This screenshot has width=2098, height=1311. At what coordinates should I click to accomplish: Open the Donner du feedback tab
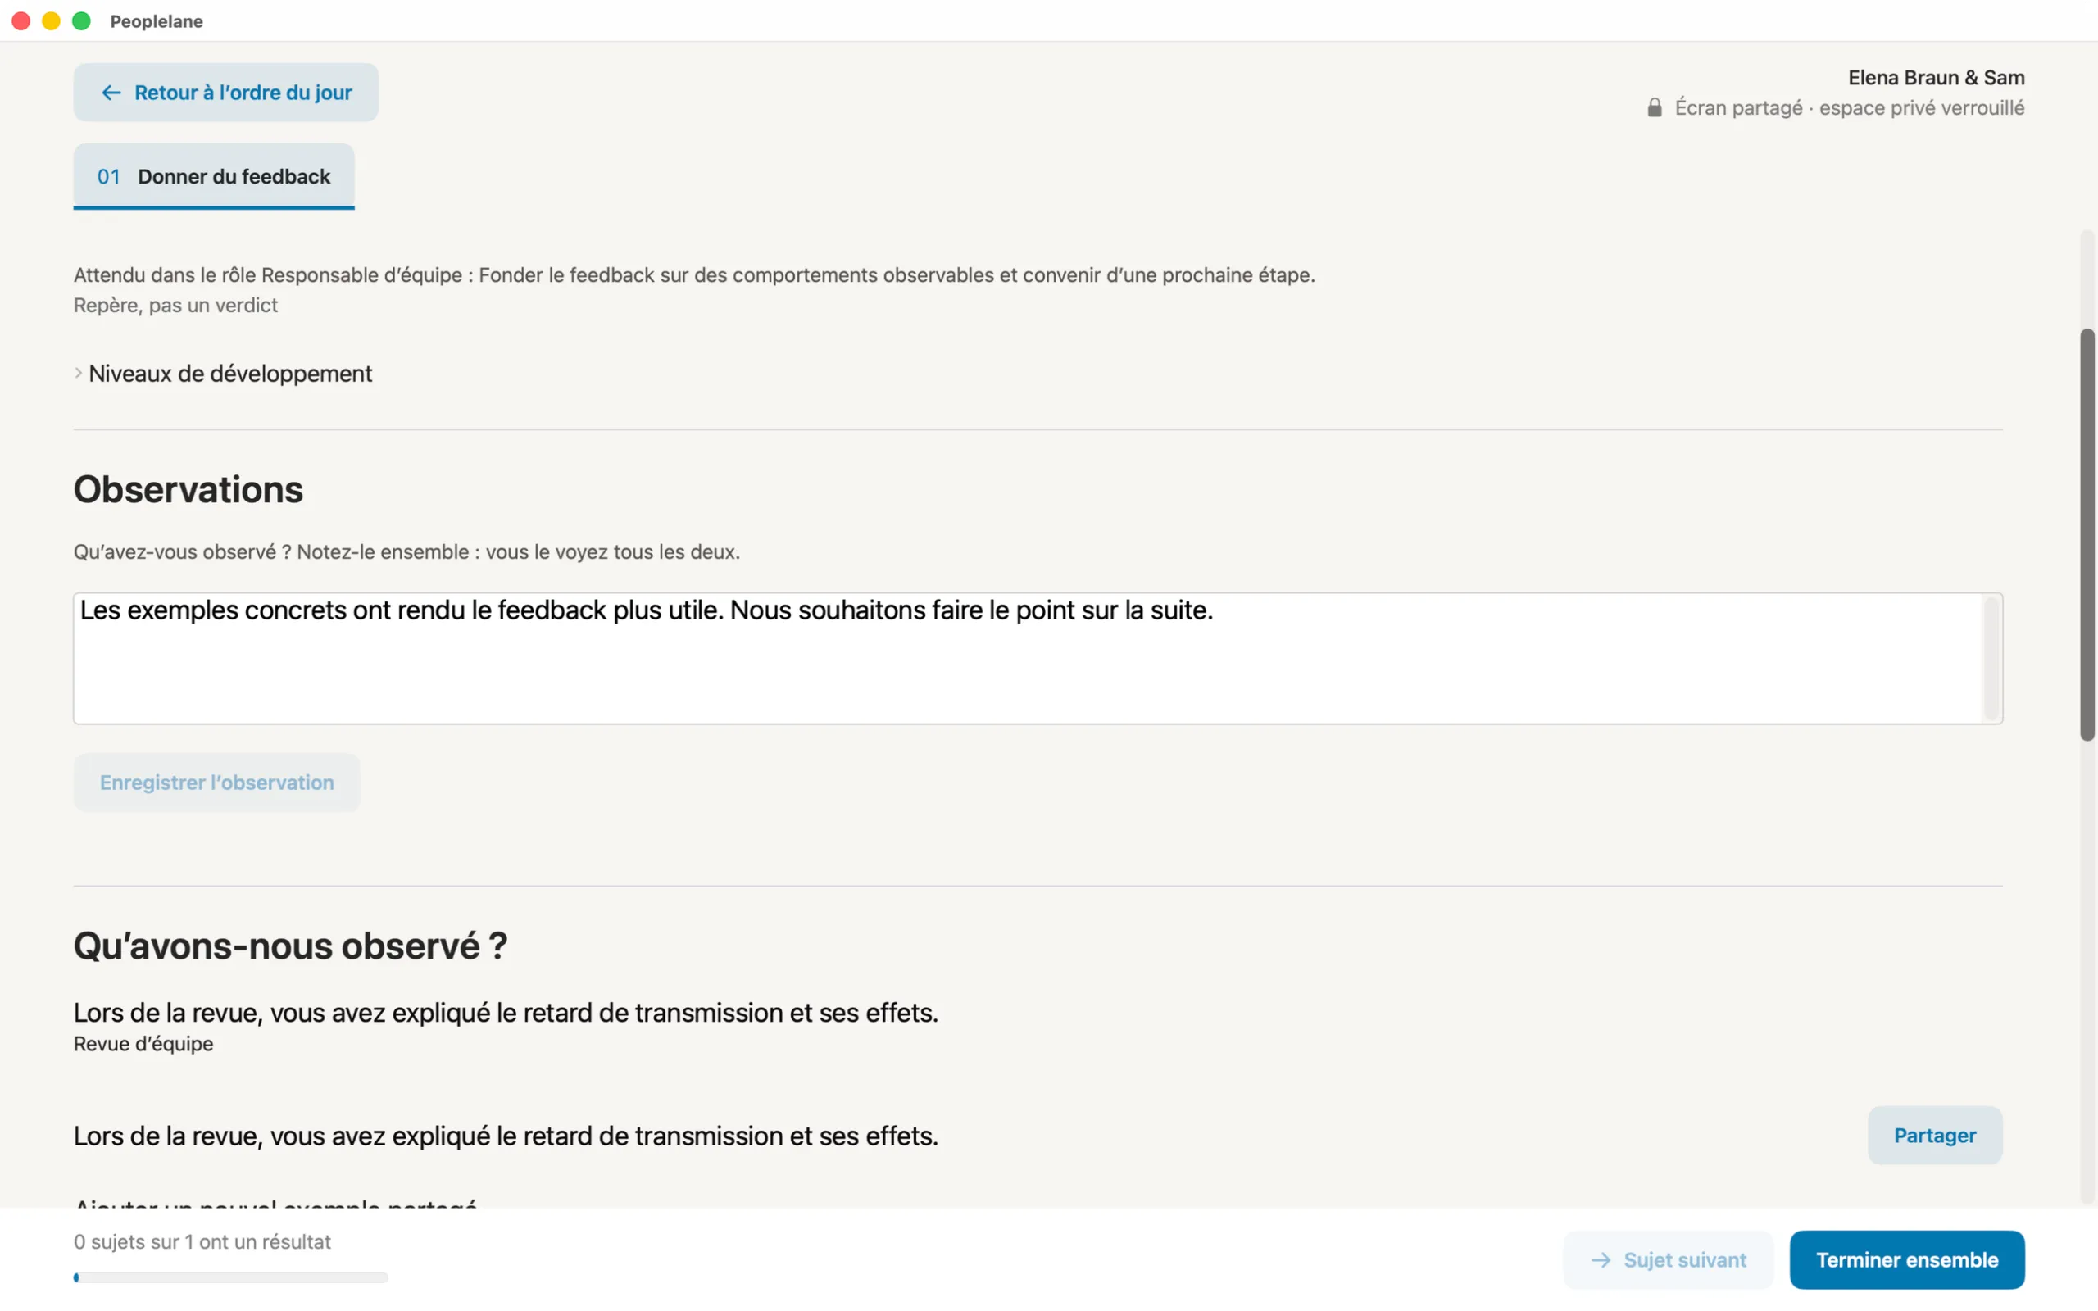pyautogui.click(x=214, y=176)
